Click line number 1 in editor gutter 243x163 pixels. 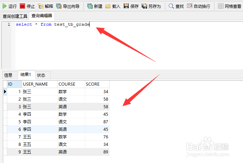click(x=9, y=24)
